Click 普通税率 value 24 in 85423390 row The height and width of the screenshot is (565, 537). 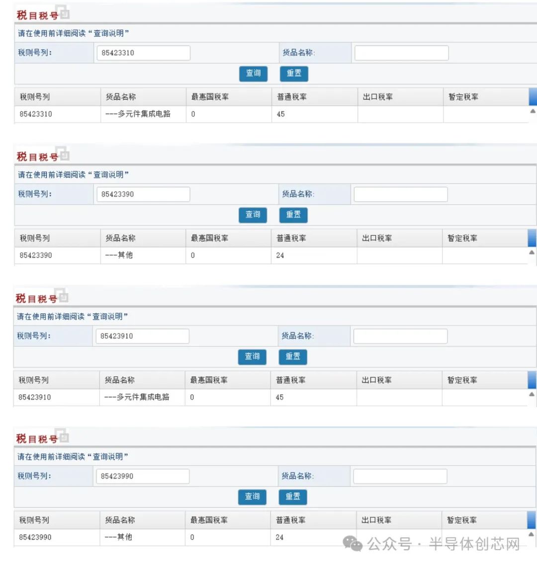pos(280,255)
